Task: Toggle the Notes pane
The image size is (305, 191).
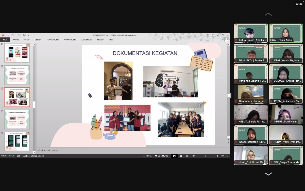Action: pos(147,156)
